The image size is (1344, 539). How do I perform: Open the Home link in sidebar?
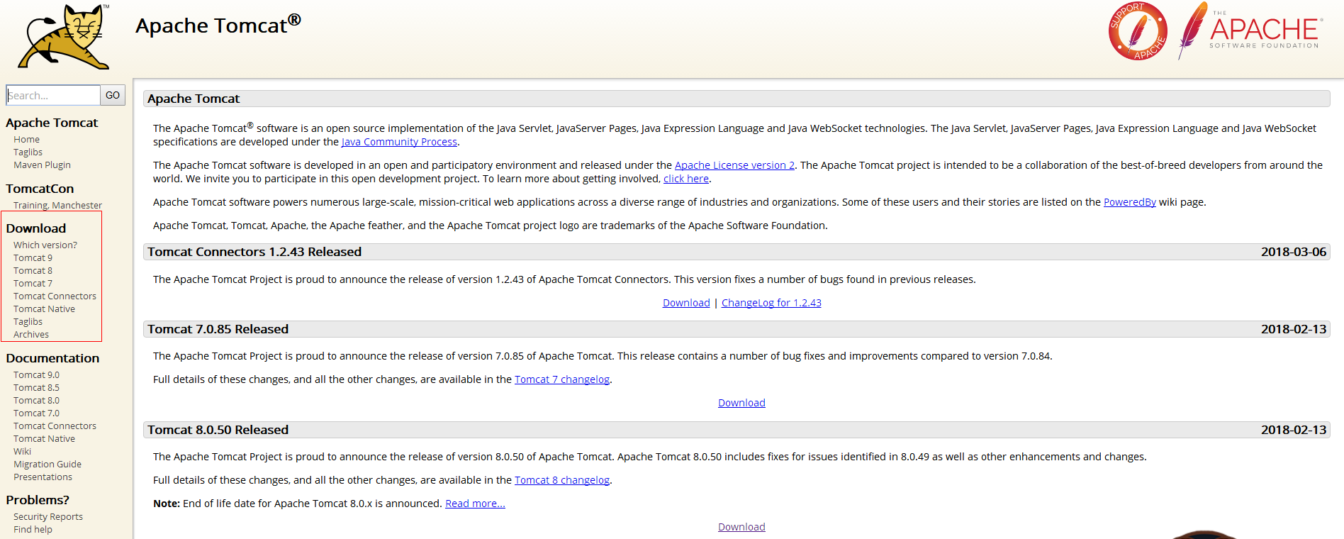(26, 140)
